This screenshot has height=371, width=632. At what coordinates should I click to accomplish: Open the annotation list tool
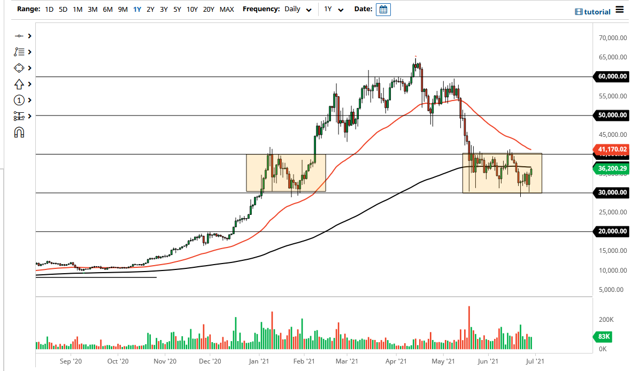click(x=19, y=52)
